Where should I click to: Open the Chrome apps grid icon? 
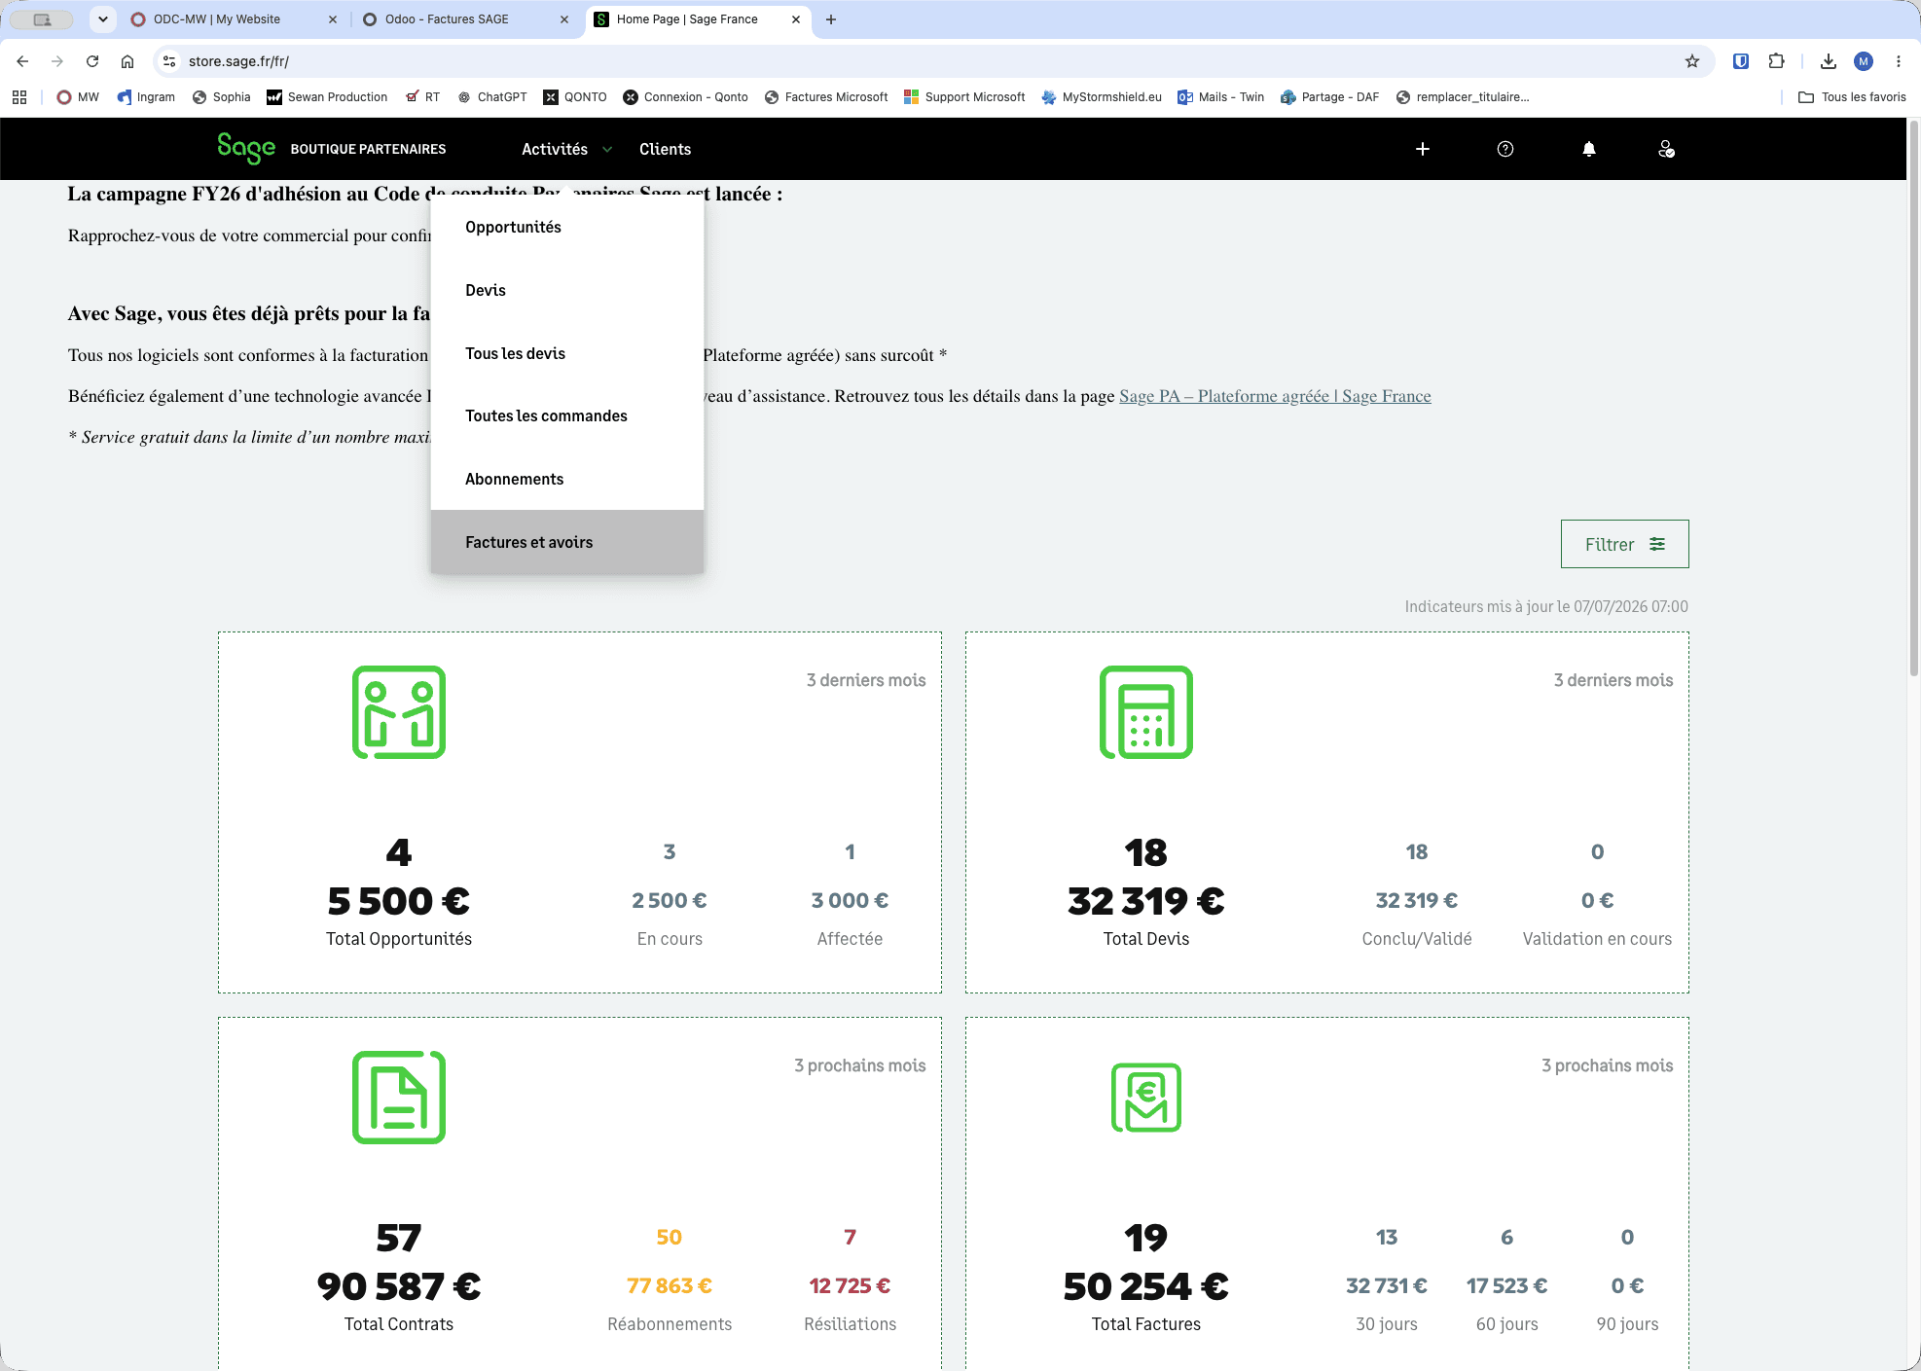19,97
